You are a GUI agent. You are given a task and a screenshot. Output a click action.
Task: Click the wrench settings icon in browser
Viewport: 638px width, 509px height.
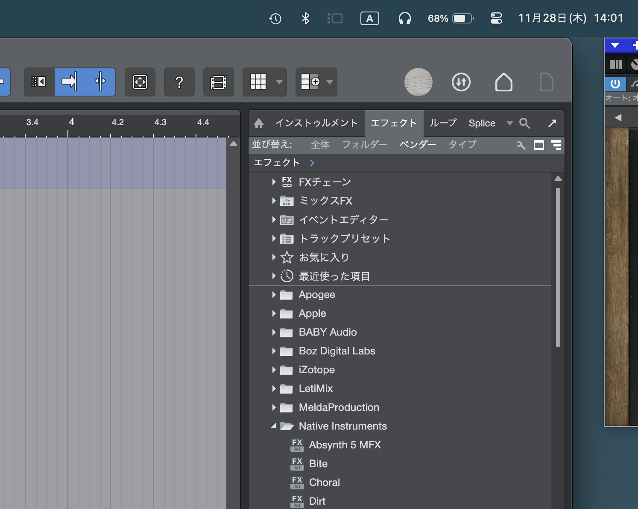click(x=521, y=145)
